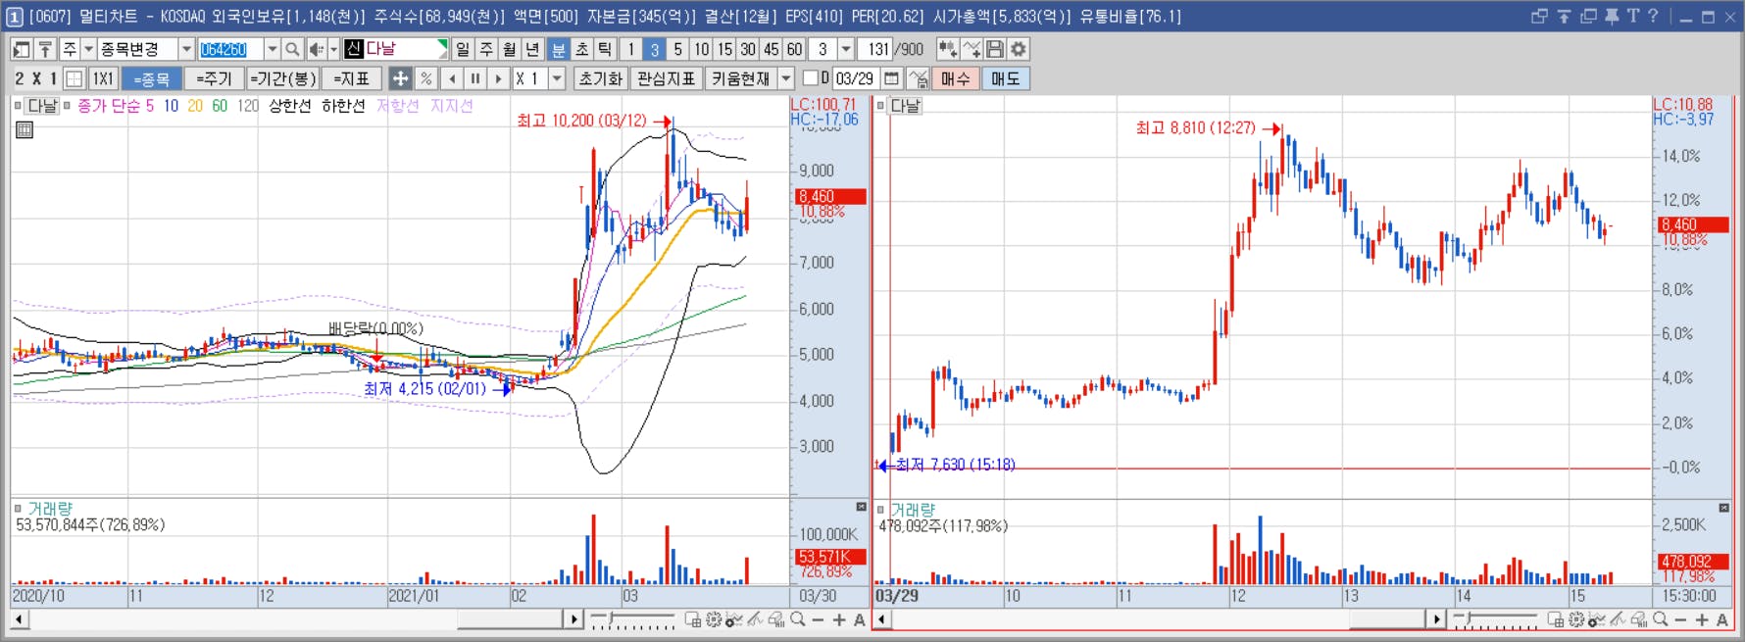Select the 틱 tick period tab
This screenshot has width=1745, height=642.
pos(606,49)
